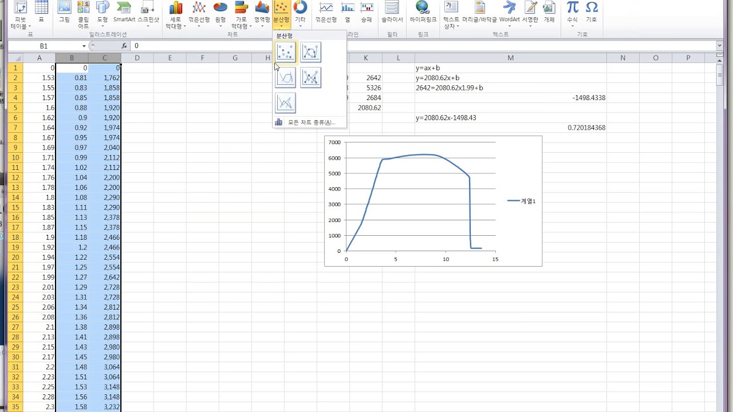Click the insert function fx button
733x412 pixels.
[124, 46]
